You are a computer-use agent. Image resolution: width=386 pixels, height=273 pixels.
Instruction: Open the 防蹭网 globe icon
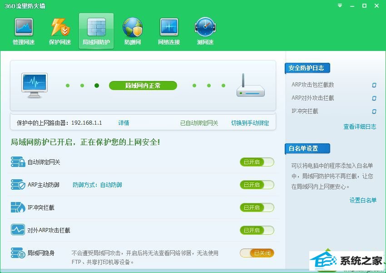click(x=133, y=27)
